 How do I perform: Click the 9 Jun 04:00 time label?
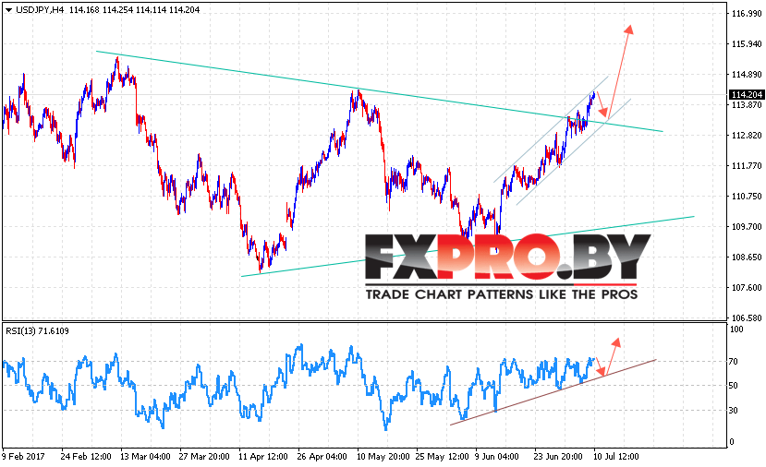497,457
